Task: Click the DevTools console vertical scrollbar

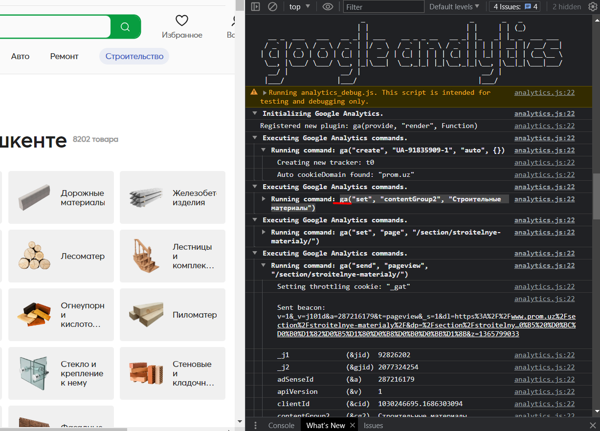Action: [596, 195]
